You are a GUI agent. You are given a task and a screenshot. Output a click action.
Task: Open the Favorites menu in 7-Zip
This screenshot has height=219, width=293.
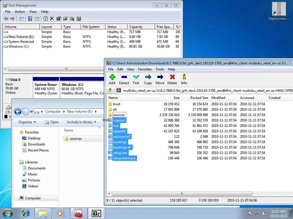(145, 69)
